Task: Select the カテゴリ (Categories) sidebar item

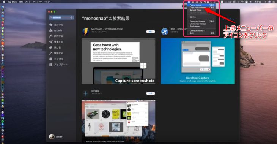Action: [56, 59]
